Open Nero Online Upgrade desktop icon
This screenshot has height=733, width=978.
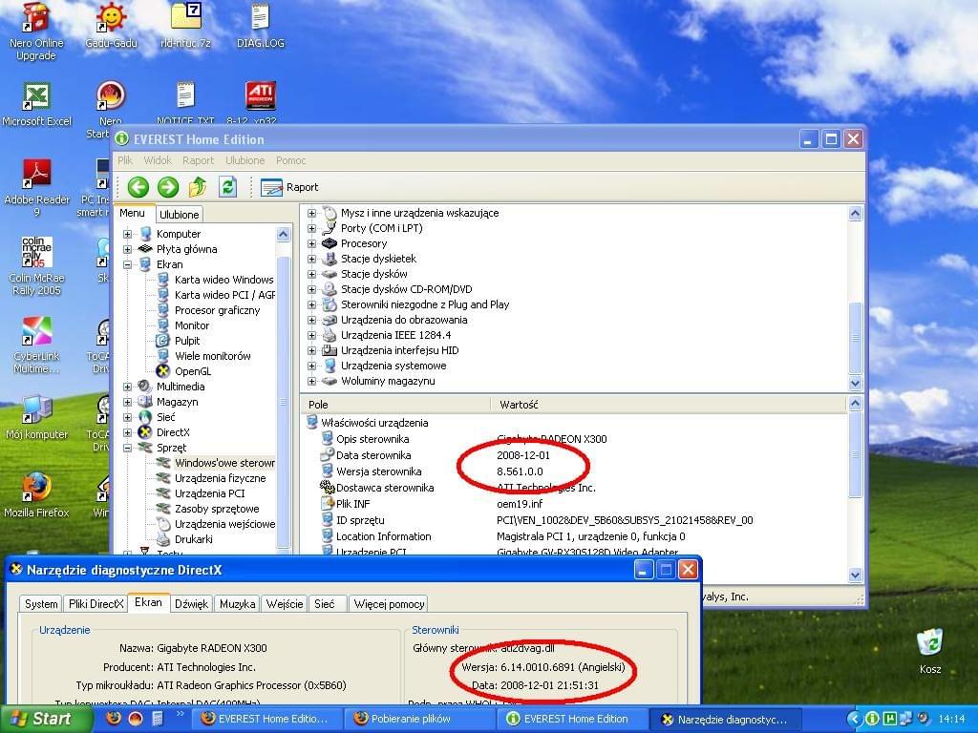(36, 31)
